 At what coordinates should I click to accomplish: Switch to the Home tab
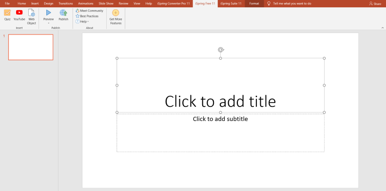click(21, 4)
